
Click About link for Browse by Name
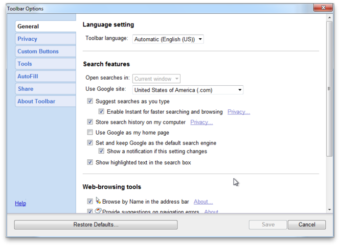pyautogui.click(x=203, y=202)
